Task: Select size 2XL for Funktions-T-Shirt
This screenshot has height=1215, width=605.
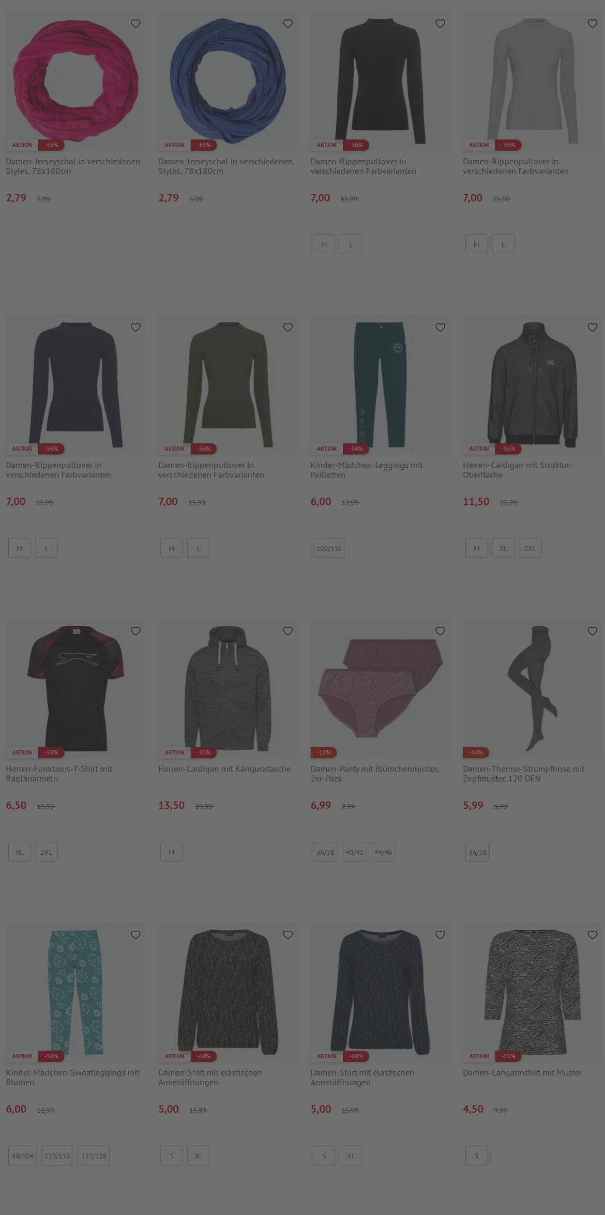Action: [x=46, y=852]
